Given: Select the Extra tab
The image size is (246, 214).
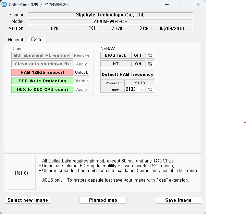Looking at the screenshot, I should point(36,39).
